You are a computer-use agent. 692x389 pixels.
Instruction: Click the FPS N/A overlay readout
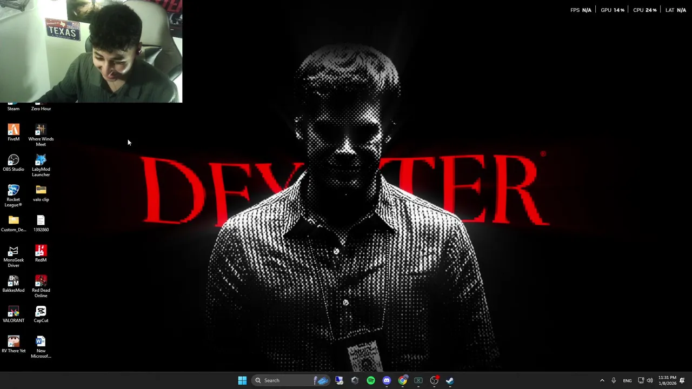(581, 10)
